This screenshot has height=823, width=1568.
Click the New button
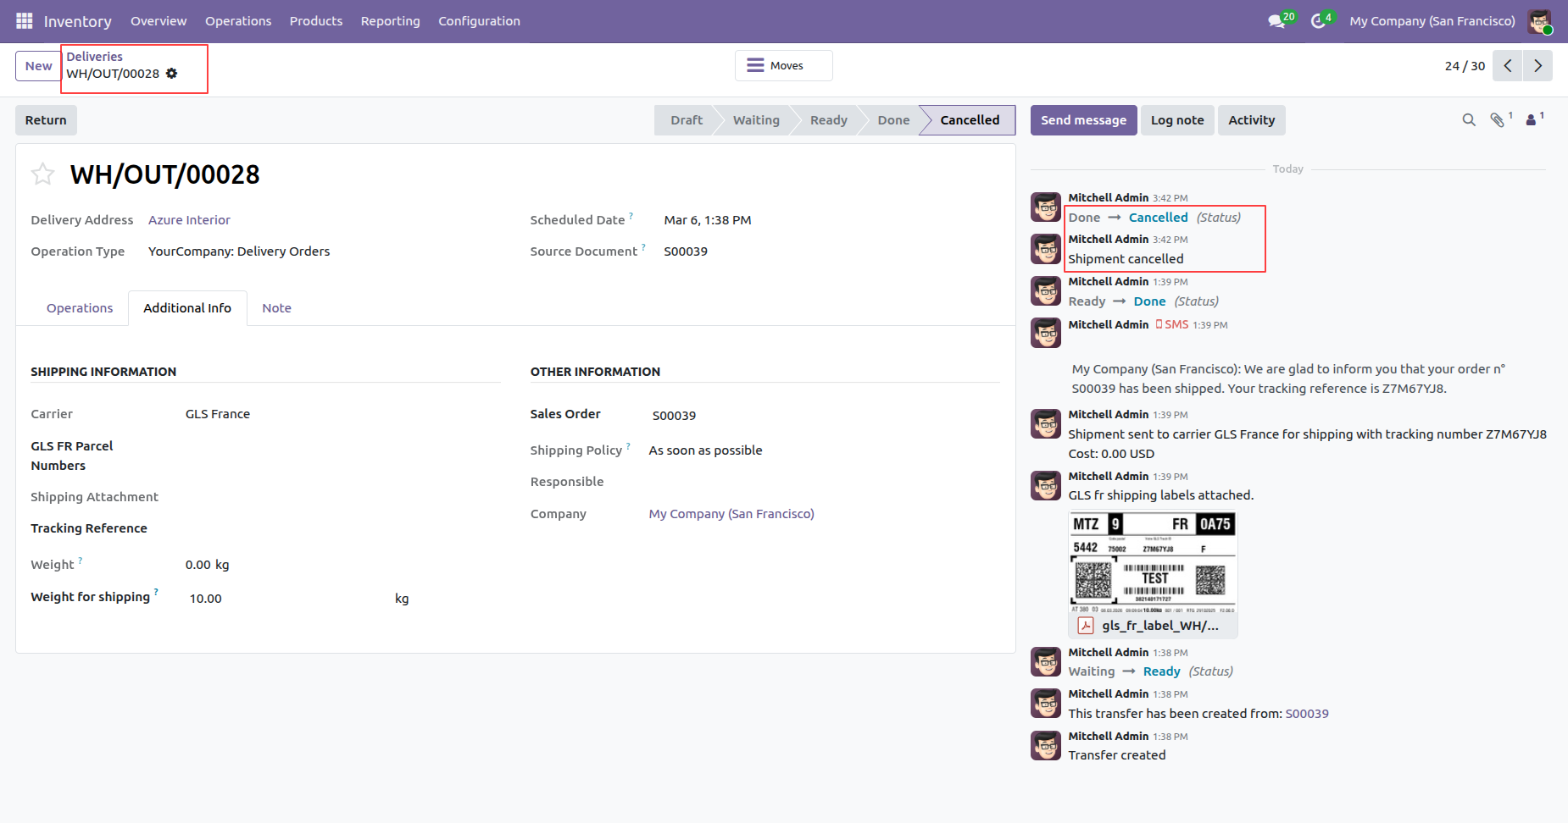tap(38, 66)
